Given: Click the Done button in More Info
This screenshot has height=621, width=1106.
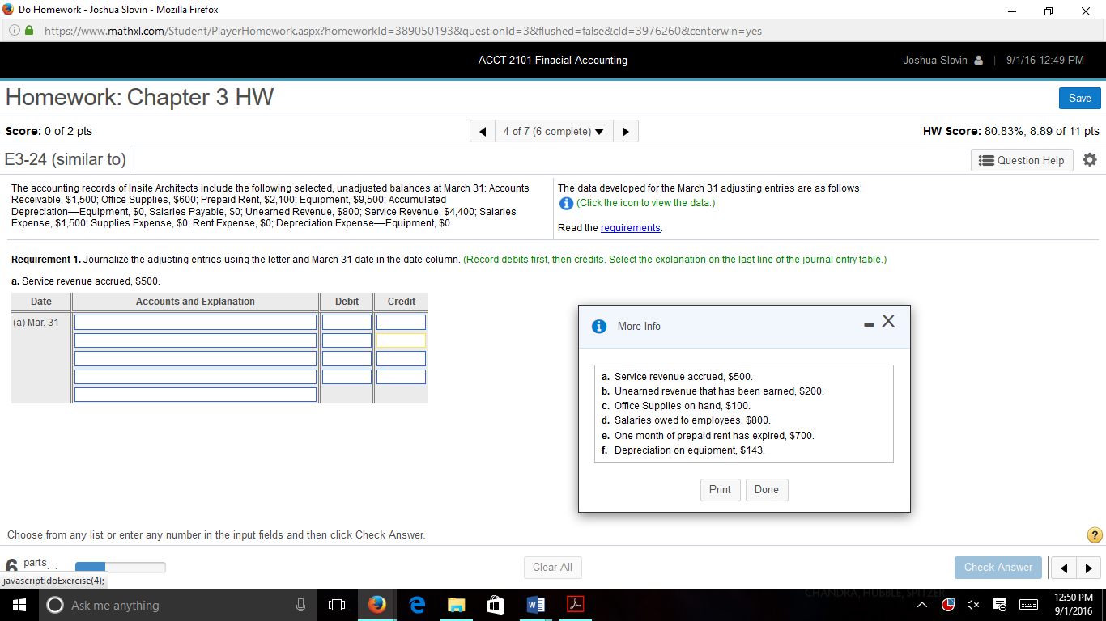Looking at the screenshot, I should 766,489.
